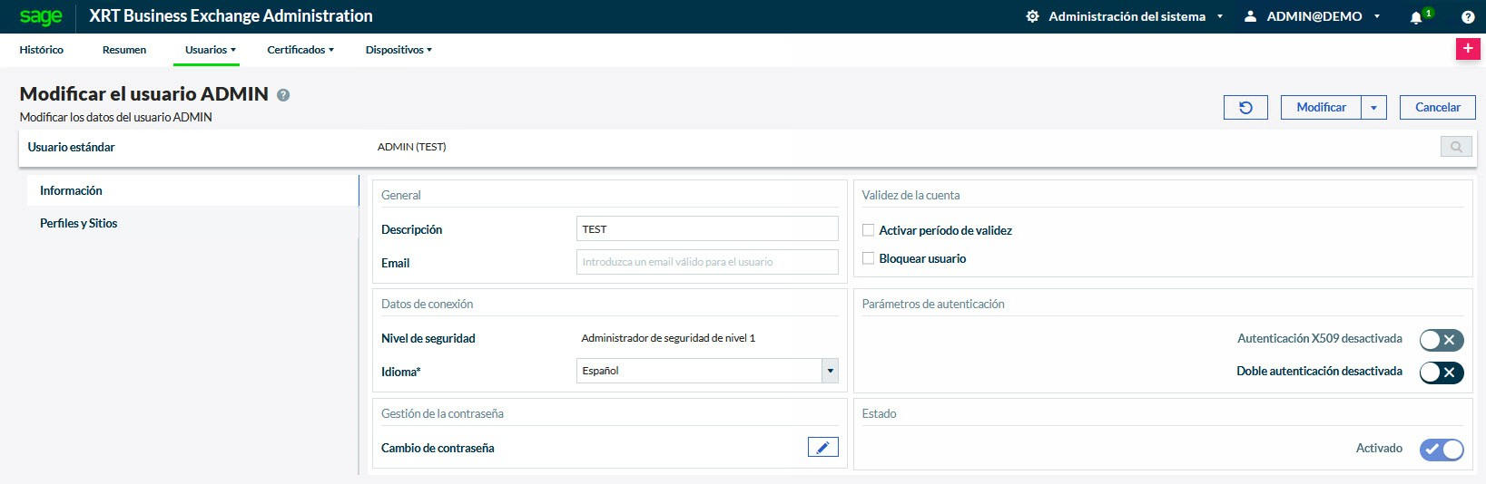Click the reset/undo arrow button
Screen dimensions: 1486x484
tap(1245, 107)
